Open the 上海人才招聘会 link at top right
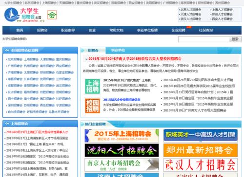The image size is (244, 177). point(222,10)
